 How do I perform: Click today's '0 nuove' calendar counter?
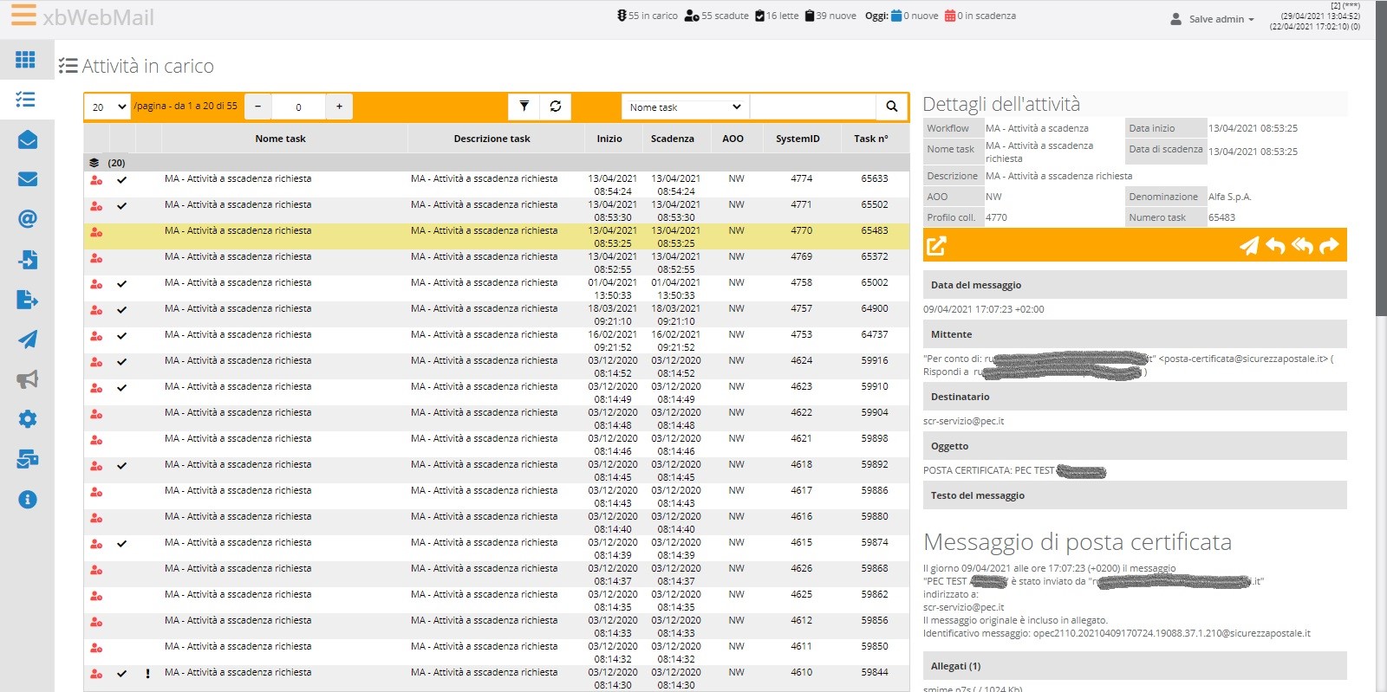pyautogui.click(x=915, y=16)
